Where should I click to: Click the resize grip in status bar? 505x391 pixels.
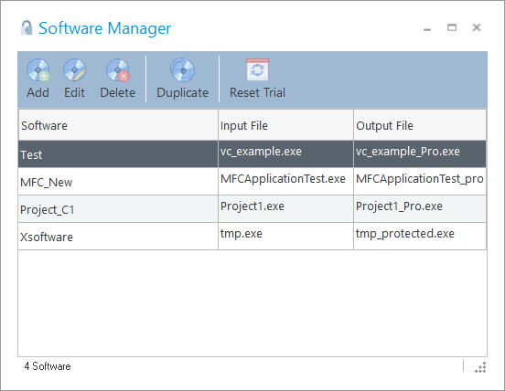[x=480, y=367]
